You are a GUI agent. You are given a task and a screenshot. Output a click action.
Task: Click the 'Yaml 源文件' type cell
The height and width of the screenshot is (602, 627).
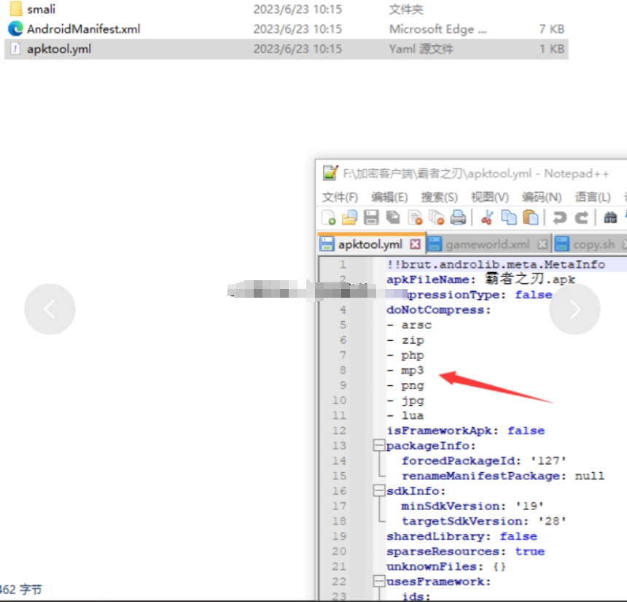pyautogui.click(x=421, y=49)
